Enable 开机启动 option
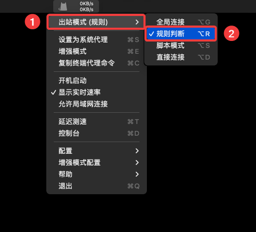This screenshot has width=256, height=232. tap(96, 81)
